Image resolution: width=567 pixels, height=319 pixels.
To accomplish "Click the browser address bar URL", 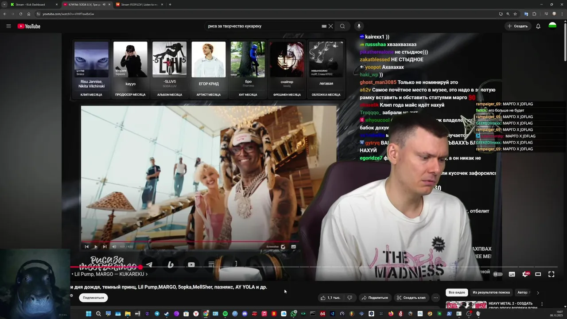I will point(68,14).
